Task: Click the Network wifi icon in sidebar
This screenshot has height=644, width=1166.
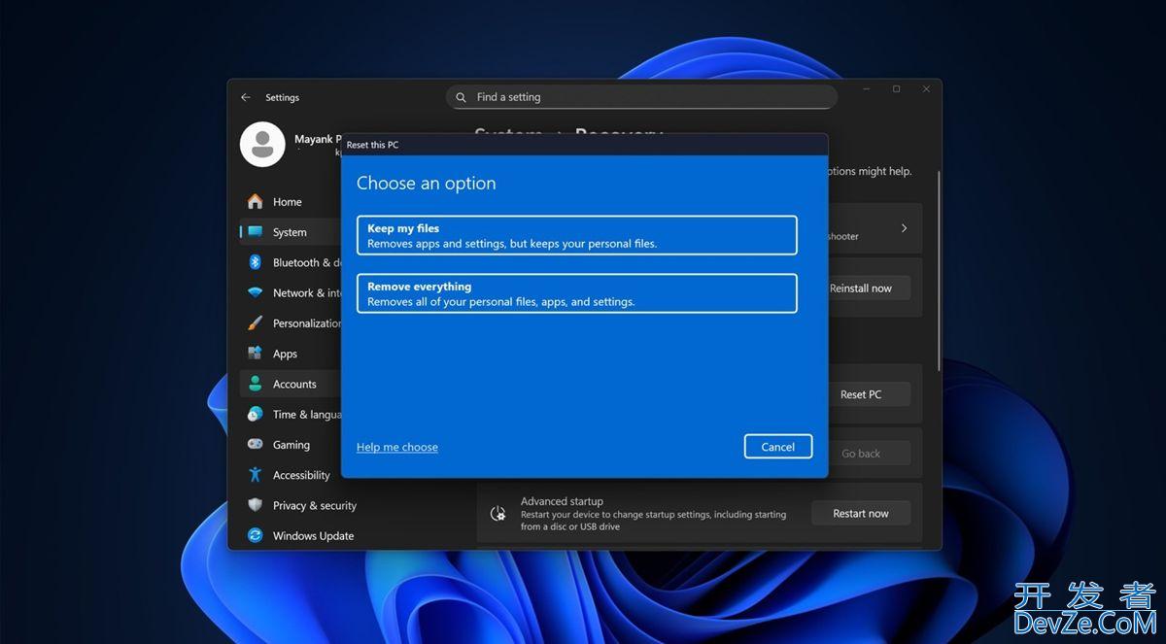Action: coord(255,292)
